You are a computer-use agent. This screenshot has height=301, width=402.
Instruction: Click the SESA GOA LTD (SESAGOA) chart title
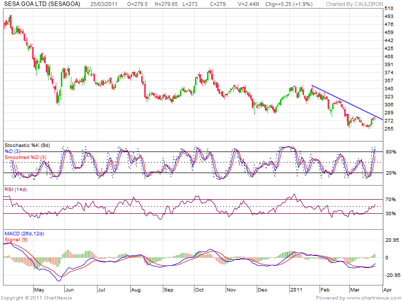click(x=41, y=5)
